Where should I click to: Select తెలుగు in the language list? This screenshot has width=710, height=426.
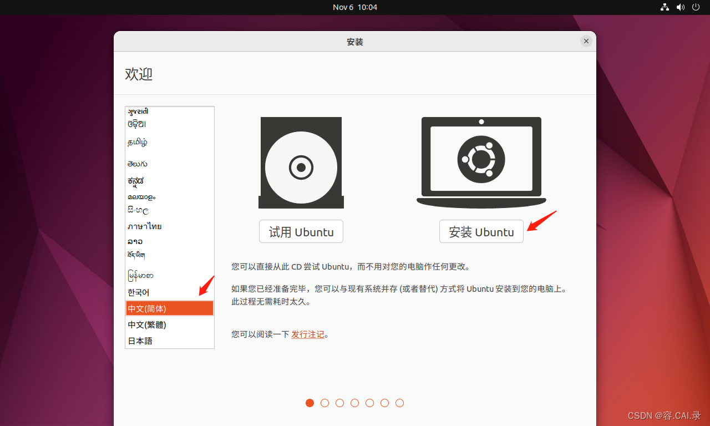(170, 164)
